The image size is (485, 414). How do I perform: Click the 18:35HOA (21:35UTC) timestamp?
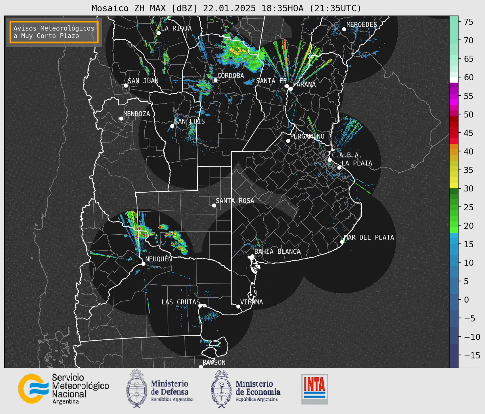311,8
